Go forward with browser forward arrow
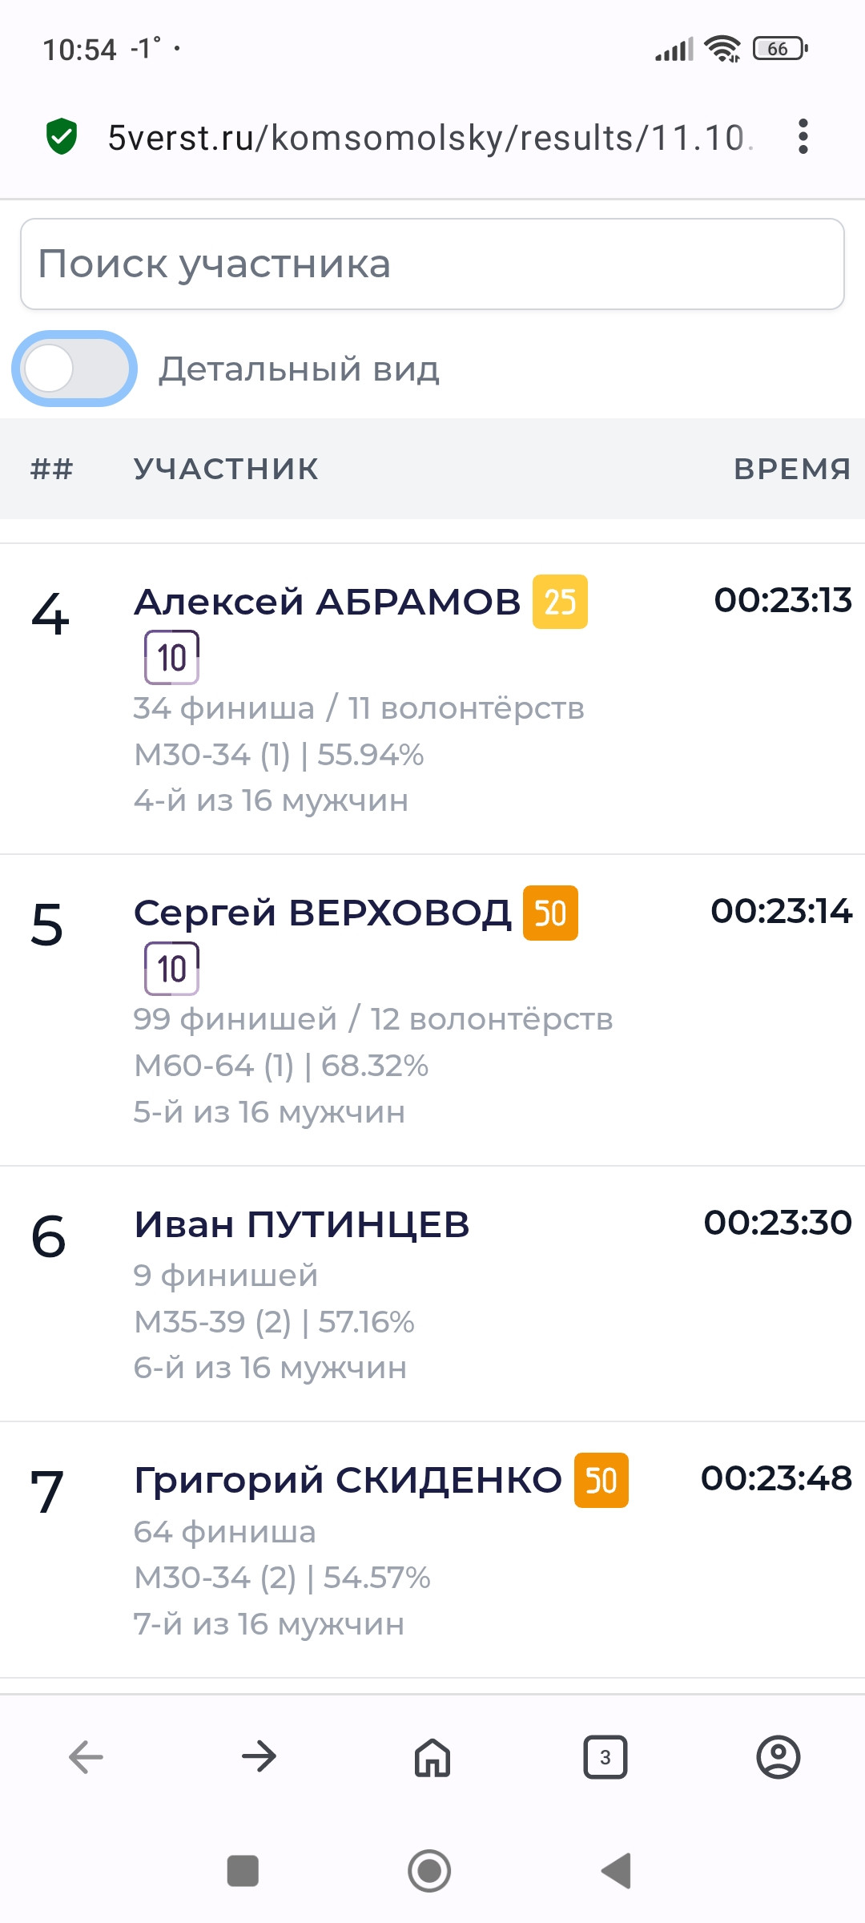Image resolution: width=865 pixels, height=1923 pixels. coord(259,1757)
